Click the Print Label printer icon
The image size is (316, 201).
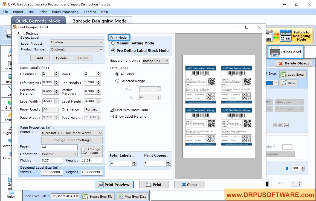275,52
